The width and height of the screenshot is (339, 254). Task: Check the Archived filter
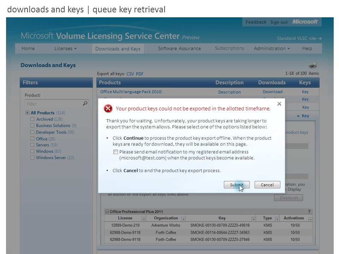pos(32,119)
